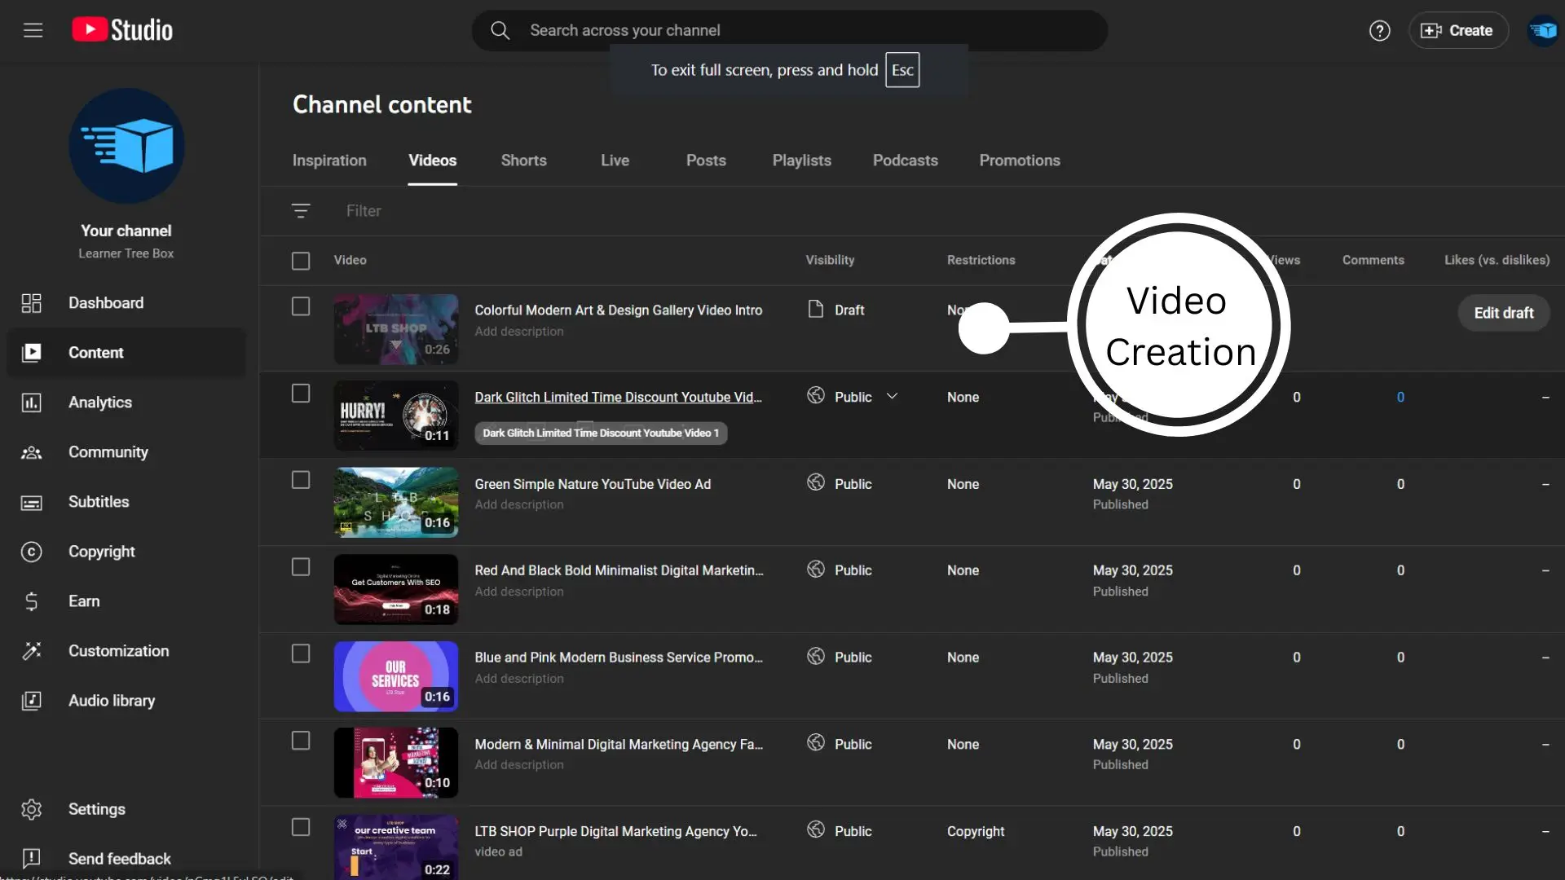Viewport: 1565px width, 880px height.
Task: Click the Edit draft button
Action: (1503, 313)
